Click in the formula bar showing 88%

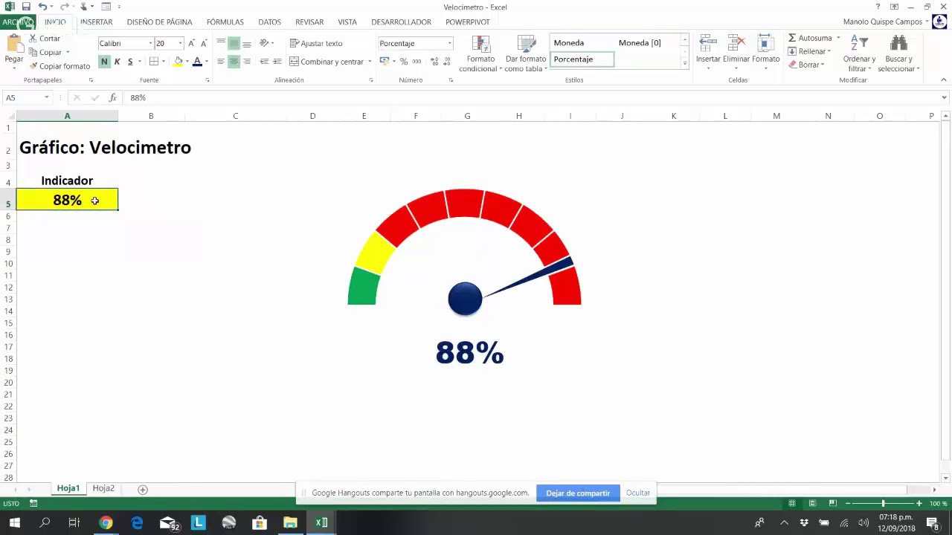532,97
